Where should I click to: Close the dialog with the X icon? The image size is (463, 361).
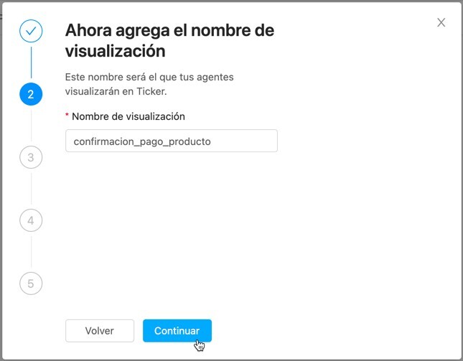coord(441,22)
